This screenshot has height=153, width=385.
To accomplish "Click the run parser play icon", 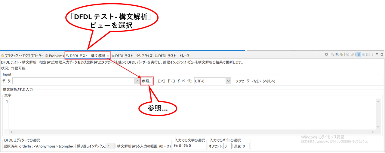I will click(326, 54).
